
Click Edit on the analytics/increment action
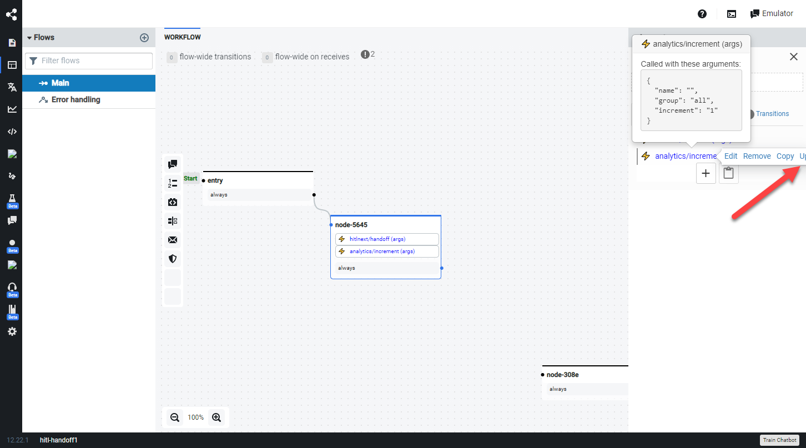point(731,156)
